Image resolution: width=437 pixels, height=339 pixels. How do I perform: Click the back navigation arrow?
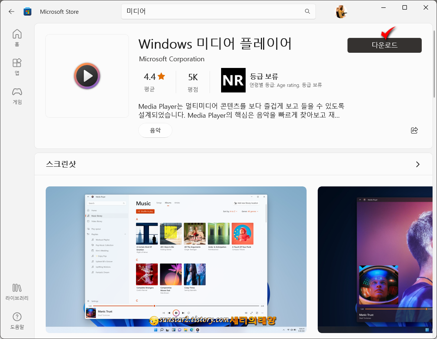click(12, 12)
